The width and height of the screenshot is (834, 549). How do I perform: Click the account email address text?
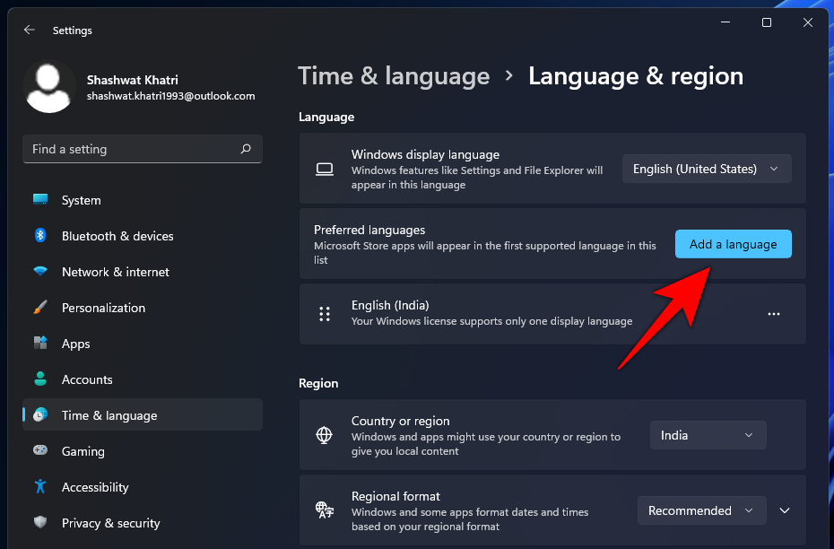click(170, 96)
